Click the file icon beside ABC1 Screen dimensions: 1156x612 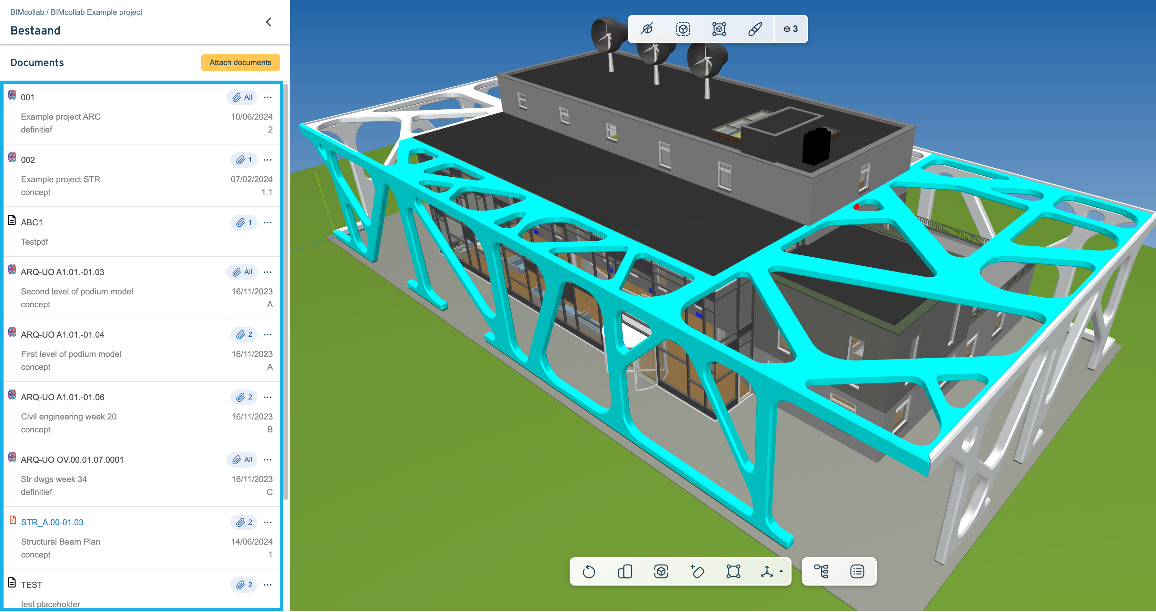click(12, 220)
